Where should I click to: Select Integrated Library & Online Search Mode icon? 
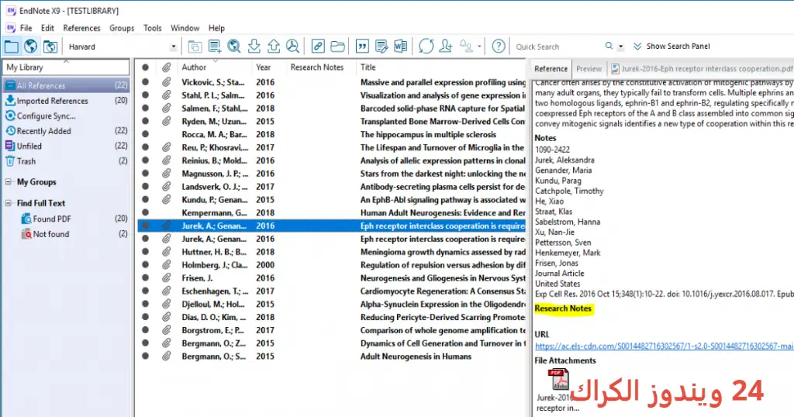50,47
